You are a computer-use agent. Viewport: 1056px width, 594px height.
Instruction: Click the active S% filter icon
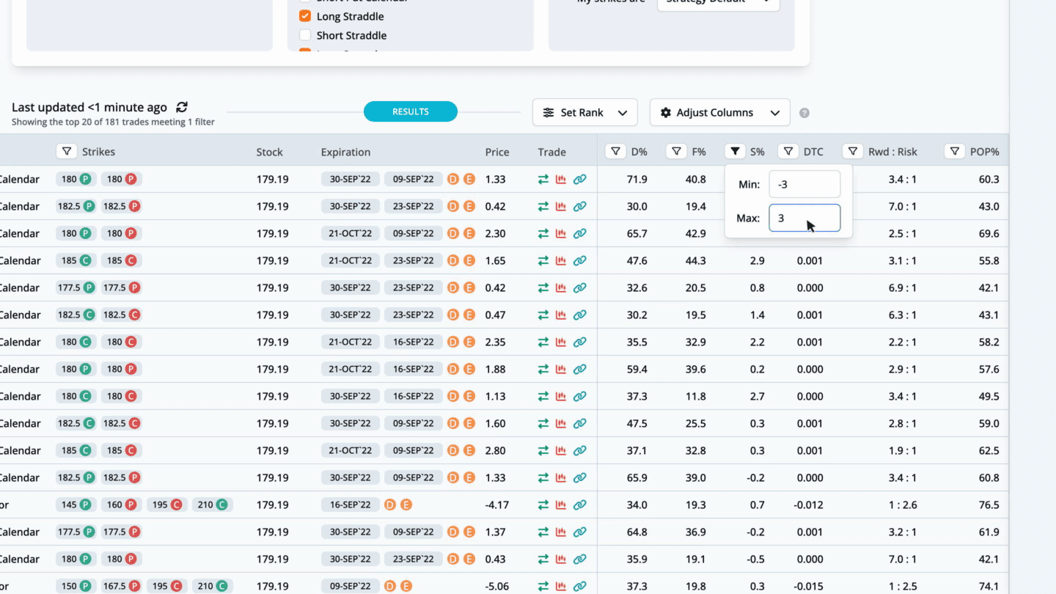tap(736, 152)
